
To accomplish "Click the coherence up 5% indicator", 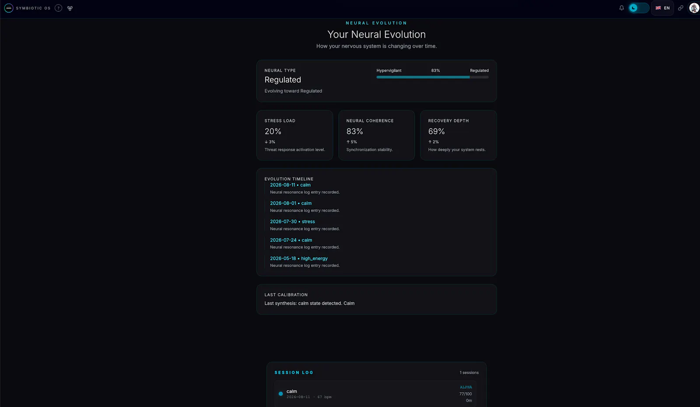I will [x=352, y=142].
